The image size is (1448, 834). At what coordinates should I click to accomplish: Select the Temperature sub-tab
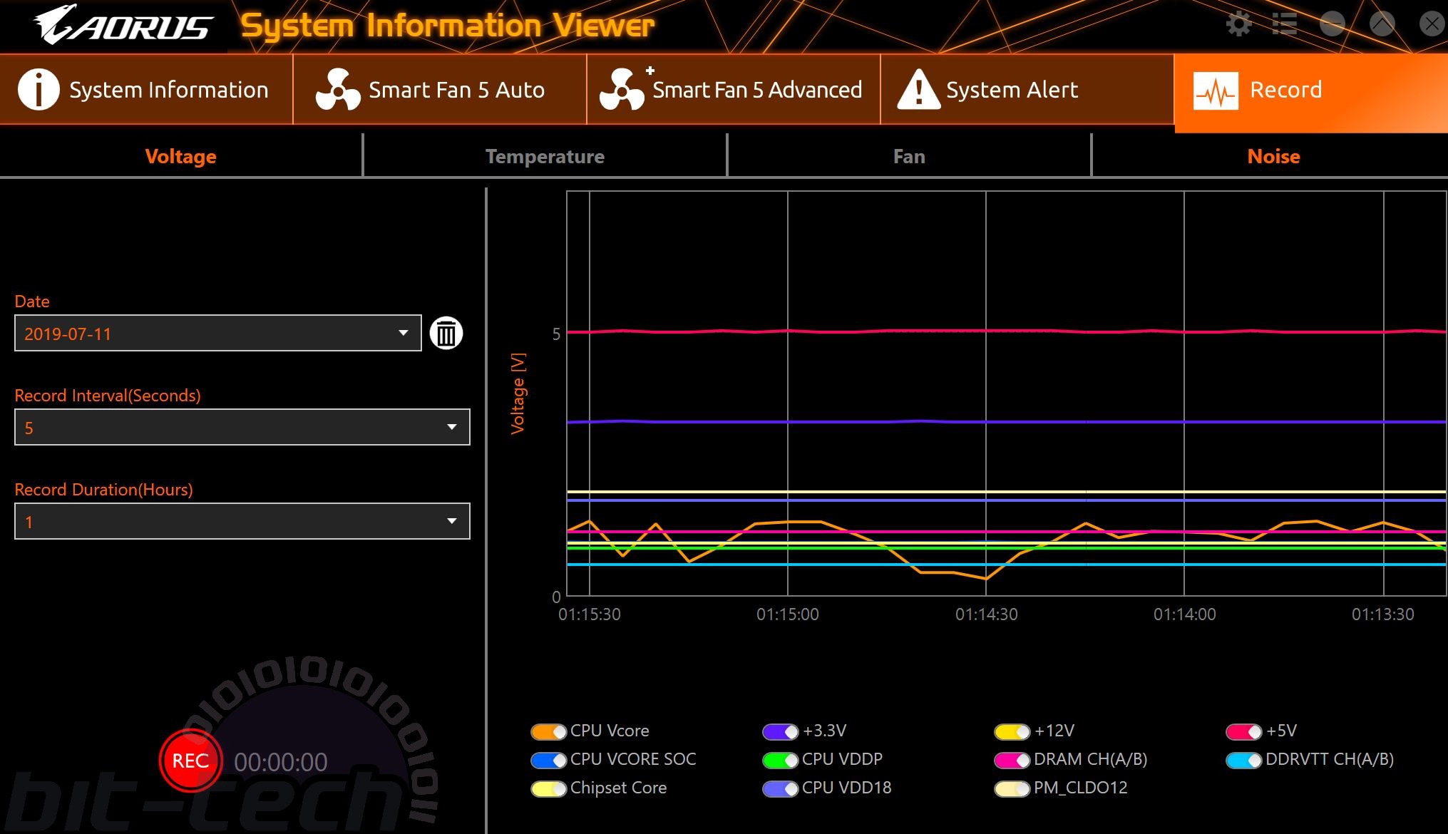pyautogui.click(x=545, y=156)
